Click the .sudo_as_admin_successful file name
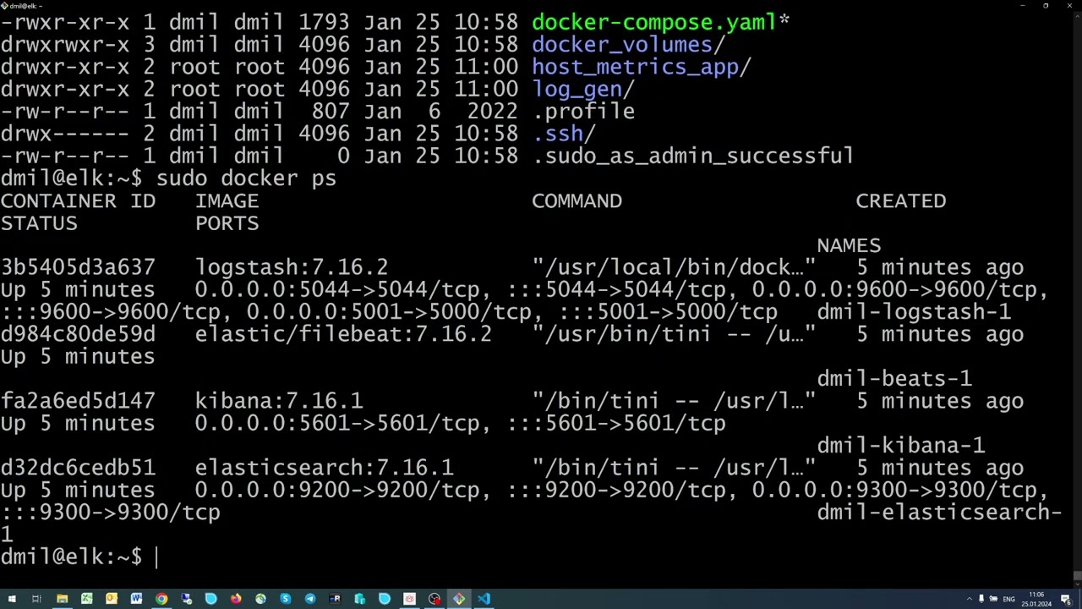The height and width of the screenshot is (609, 1082). tap(693, 156)
